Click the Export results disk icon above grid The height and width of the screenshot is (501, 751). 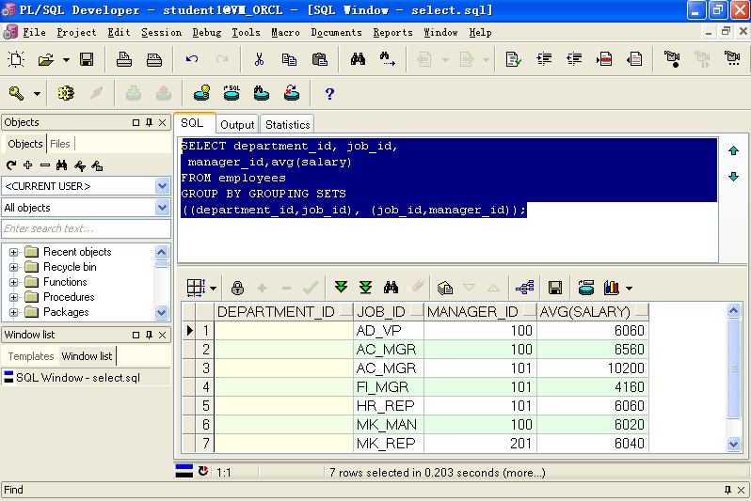pyautogui.click(x=555, y=288)
